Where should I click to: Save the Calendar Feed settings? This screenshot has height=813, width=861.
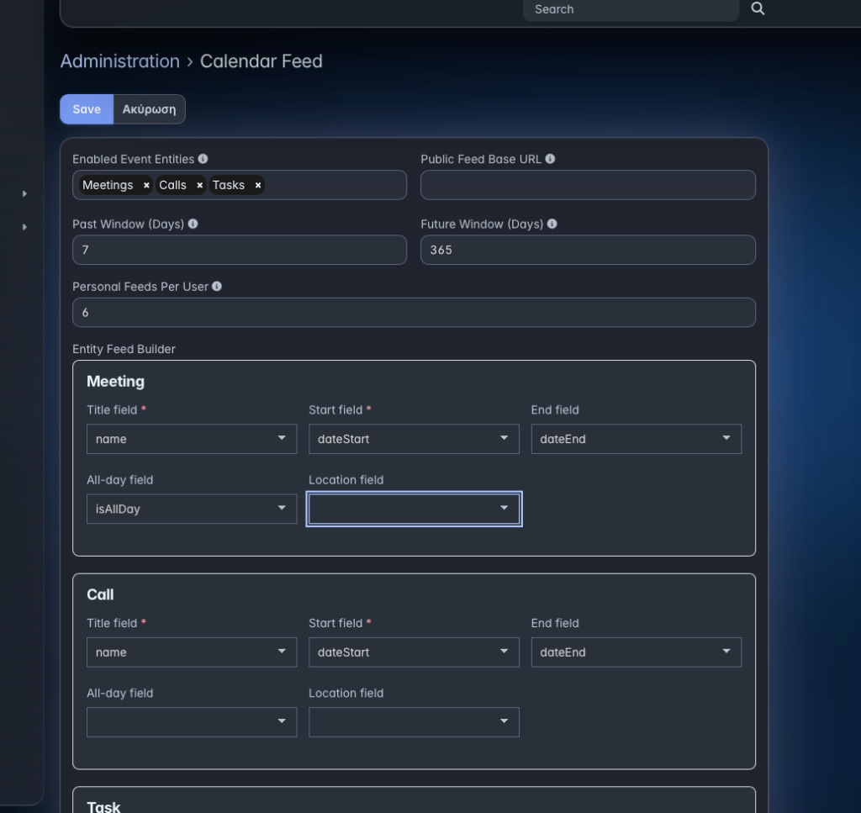pos(87,109)
